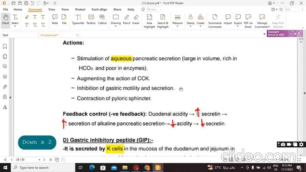
Task: Open Search & Highlight tool
Action: click(x=163, y=21)
